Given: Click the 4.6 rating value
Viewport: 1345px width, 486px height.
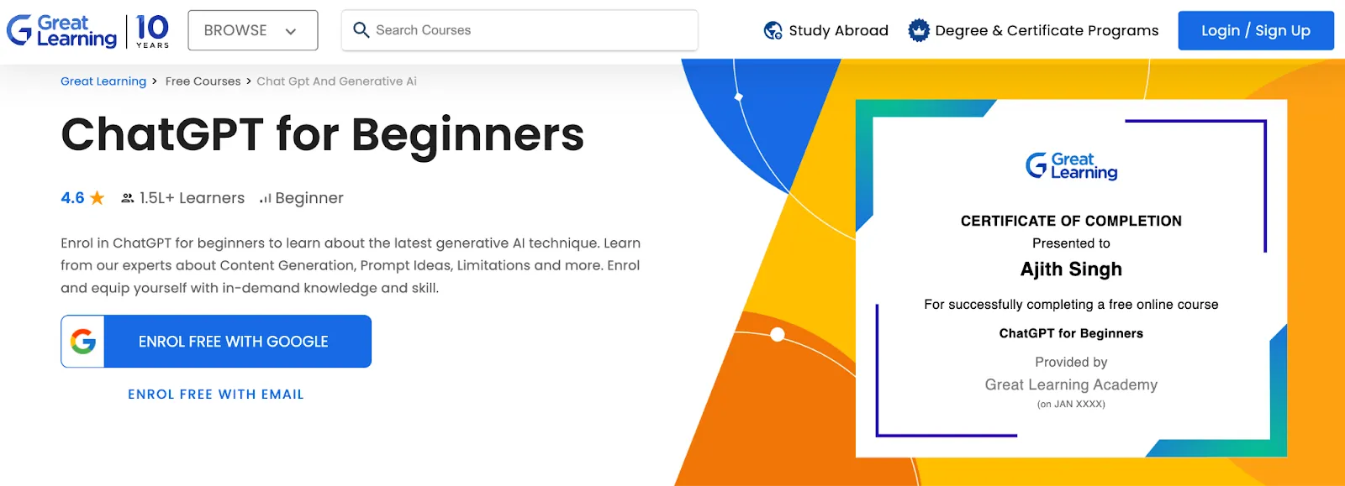Looking at the screenshot, I should tap(72, 198).
